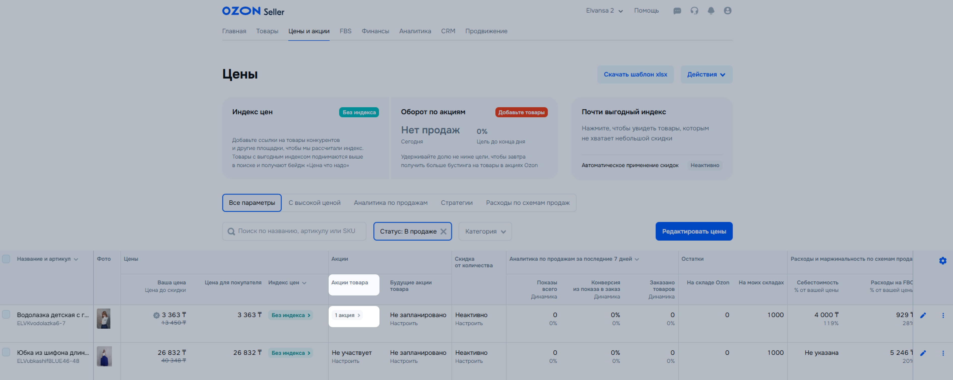Click Настроить under Не участвует for Юбка
The image size is (953, 380).
tap(345, 361)
